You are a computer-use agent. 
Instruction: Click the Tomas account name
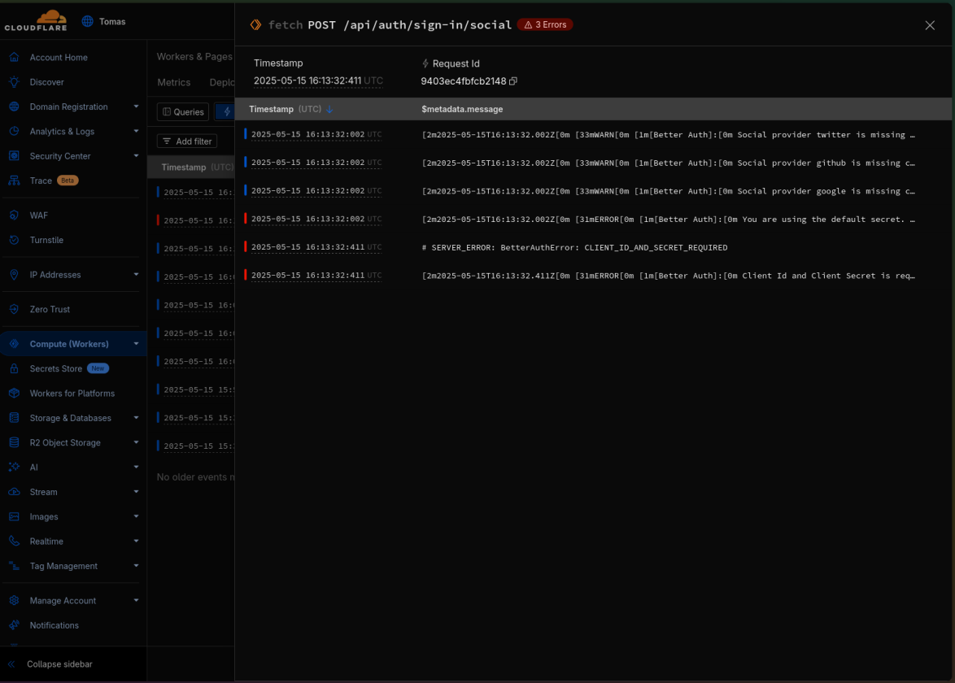point(112,21)
